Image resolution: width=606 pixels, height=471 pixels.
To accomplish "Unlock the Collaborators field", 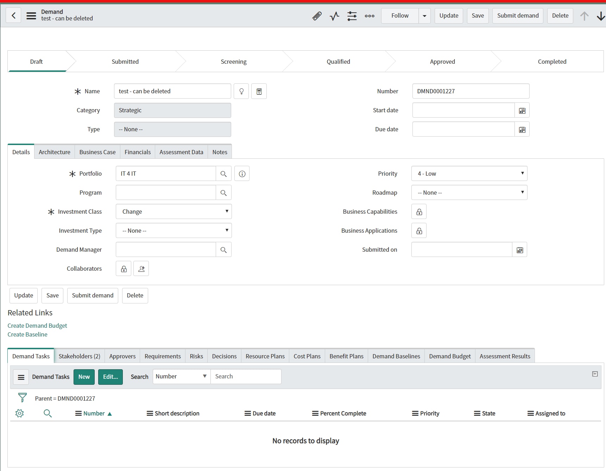I will tap(123, 268).
